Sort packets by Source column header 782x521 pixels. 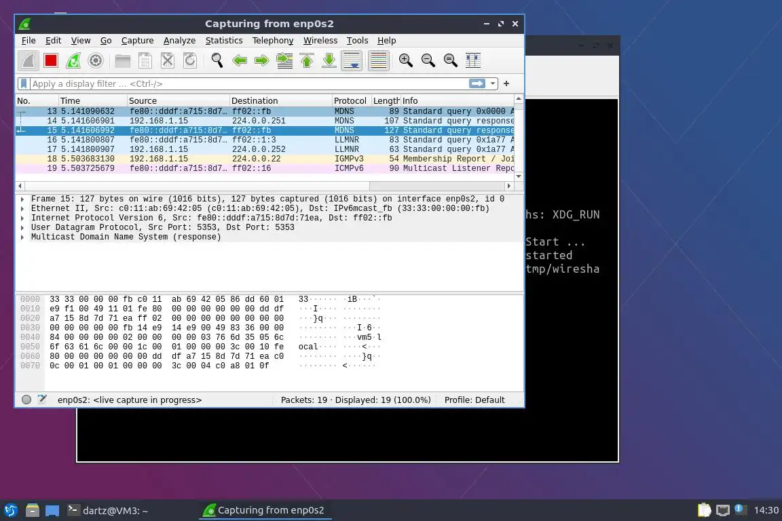(x=179, y=100)
